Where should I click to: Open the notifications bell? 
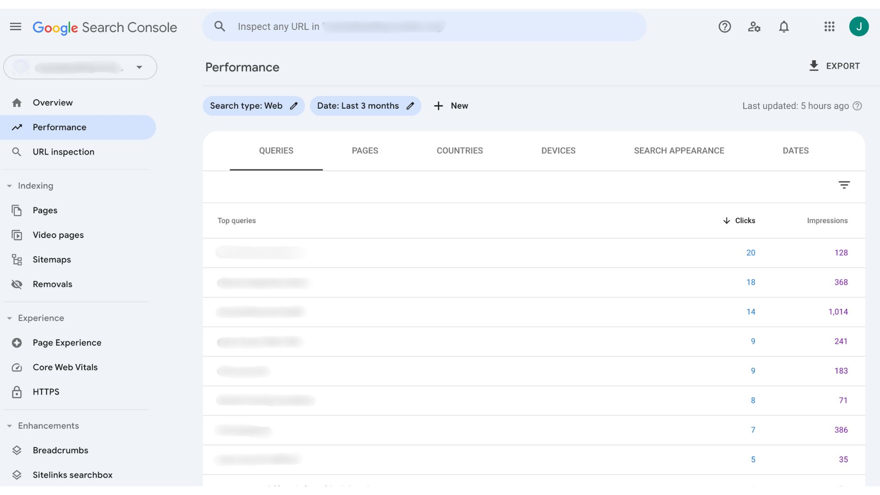(x=784, y=27)
